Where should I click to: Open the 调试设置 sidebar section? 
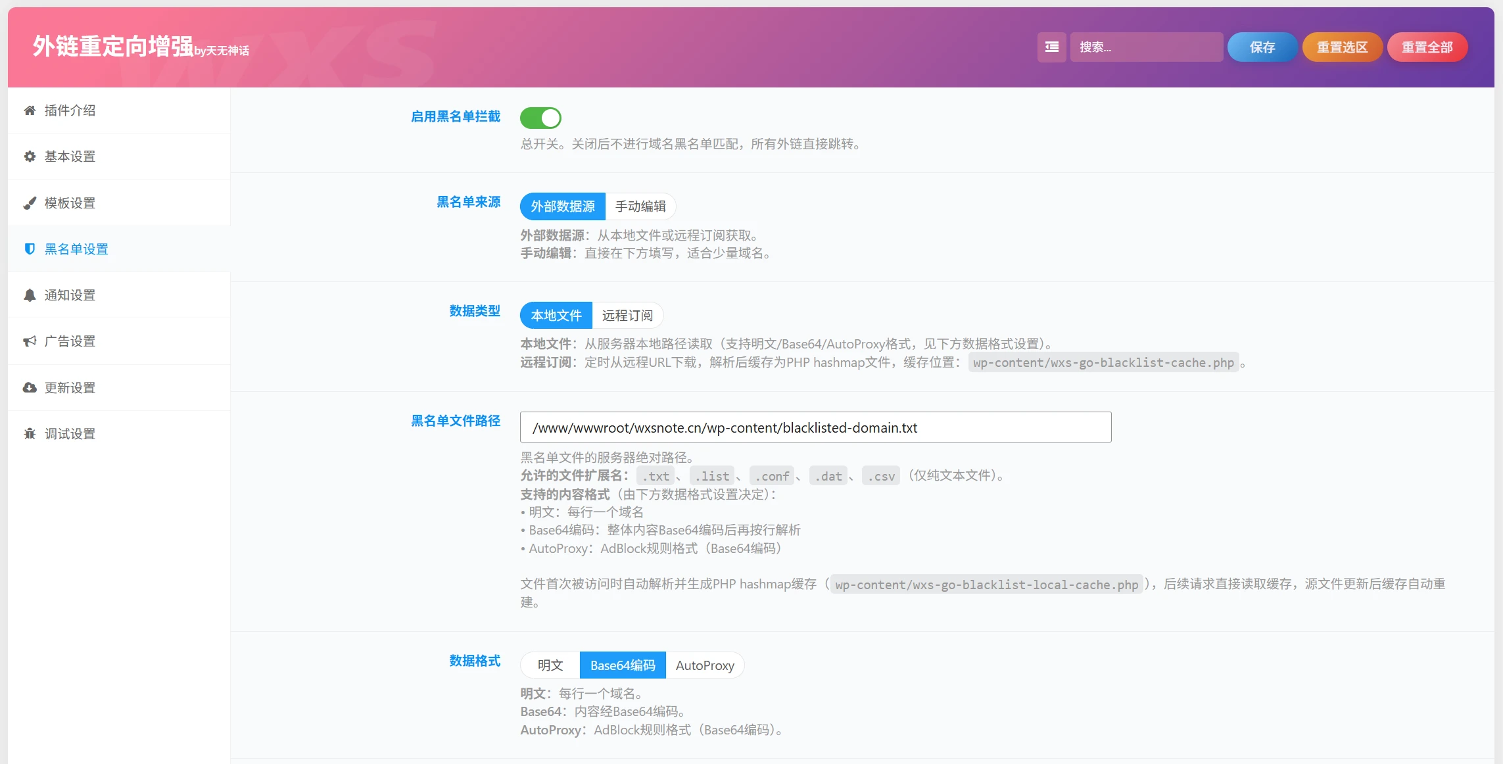click(x=119, y=434)
